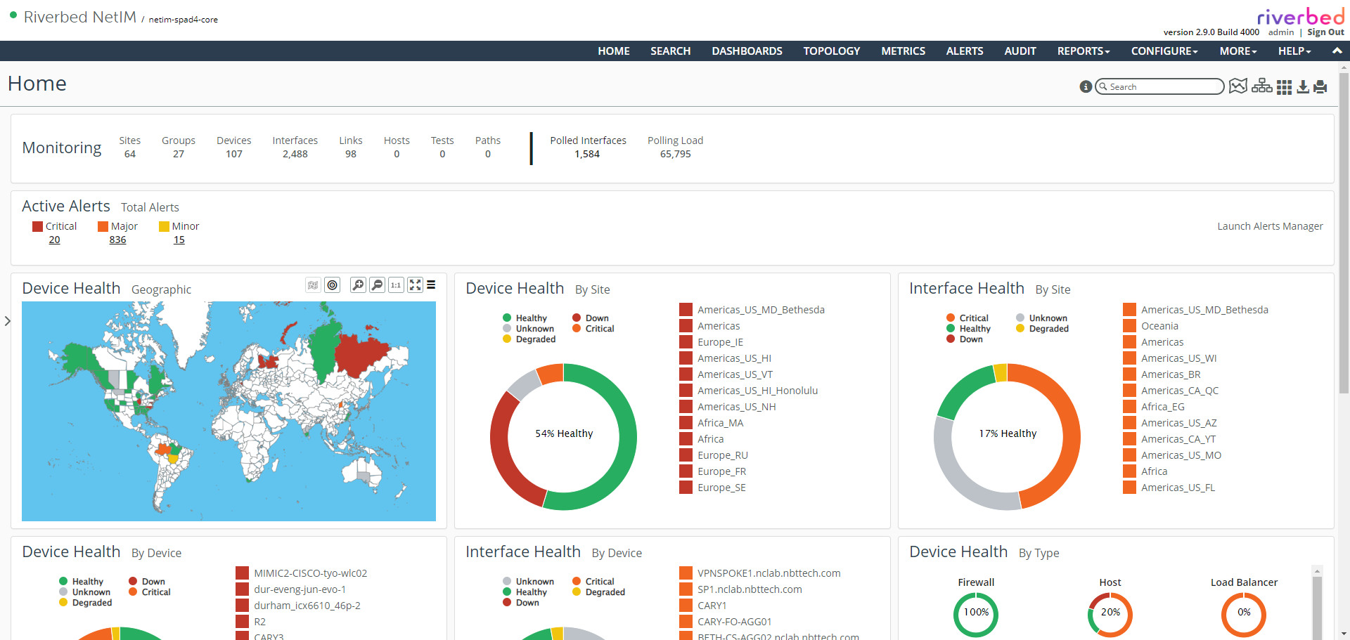Toggle Unknown legend in Interface Health By Site
The width and height of the screenshot is (1350, 640).
[x=1041, y=318]
